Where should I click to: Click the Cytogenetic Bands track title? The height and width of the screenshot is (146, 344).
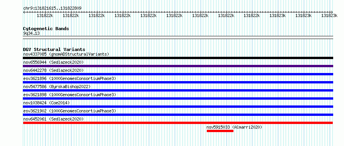[46, 29]
